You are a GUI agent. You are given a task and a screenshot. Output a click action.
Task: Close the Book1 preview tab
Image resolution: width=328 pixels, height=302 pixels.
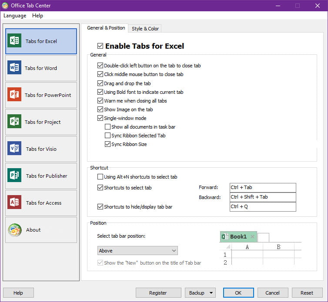[252, 237]
